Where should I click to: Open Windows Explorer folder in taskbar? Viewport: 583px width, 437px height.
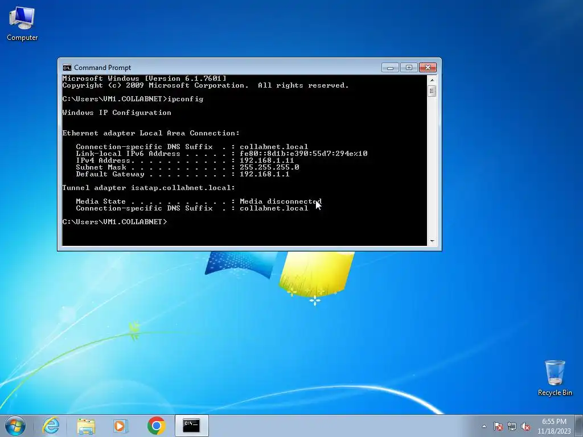click(x=86, y=426)
